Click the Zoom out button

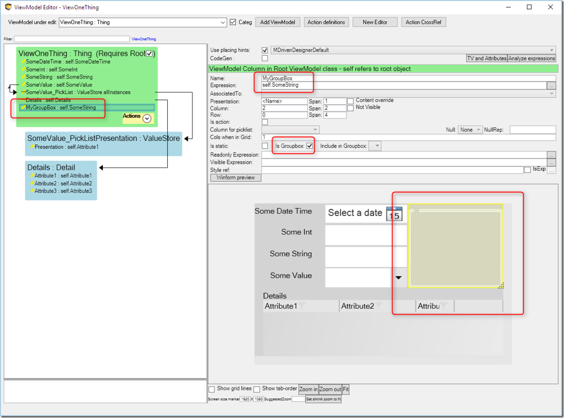pos(330,389)
